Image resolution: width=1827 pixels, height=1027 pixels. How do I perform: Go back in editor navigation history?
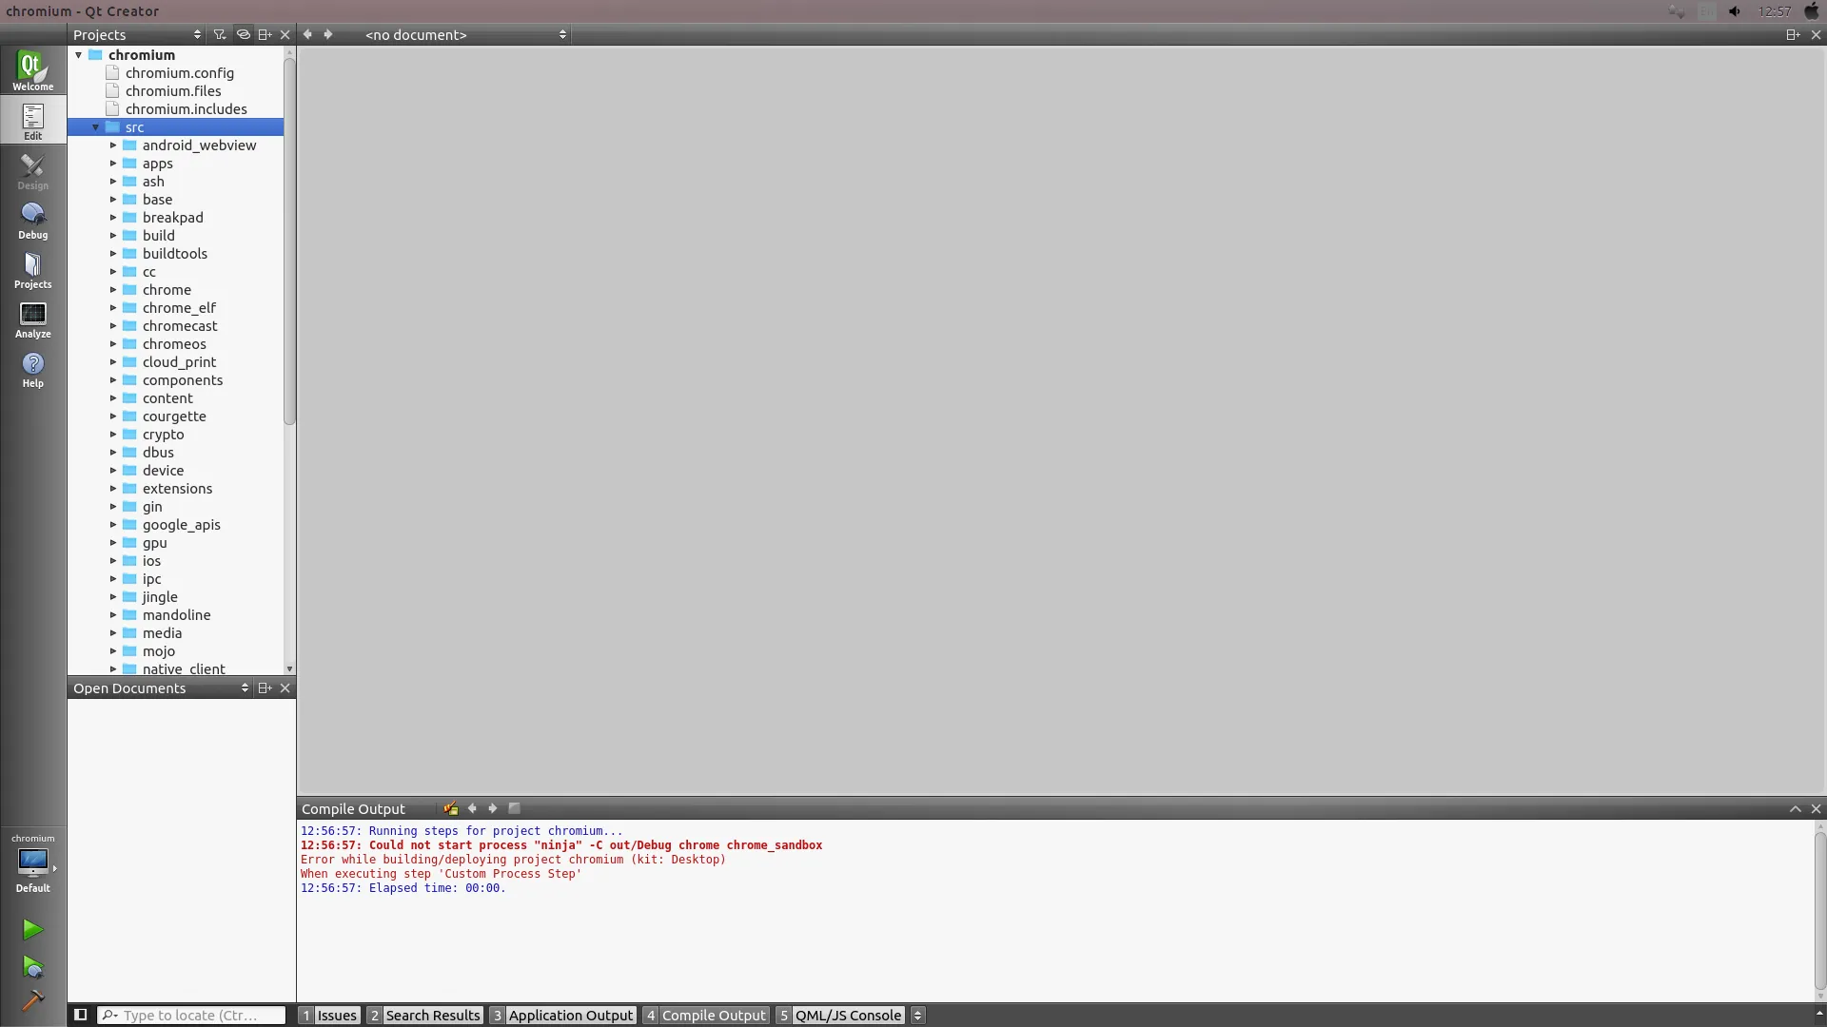point(307,34)
